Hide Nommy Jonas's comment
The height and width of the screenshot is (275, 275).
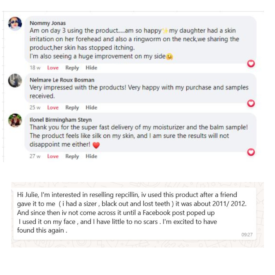(x=91, y=68)
